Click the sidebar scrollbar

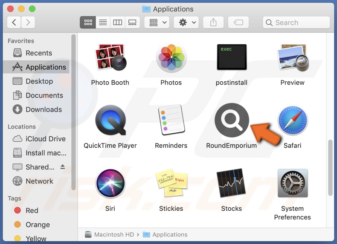pos(73,112)
